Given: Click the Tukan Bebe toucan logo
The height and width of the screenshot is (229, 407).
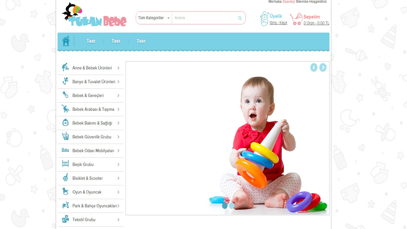Looking at the screenshot, I should [x=94, y=15].
